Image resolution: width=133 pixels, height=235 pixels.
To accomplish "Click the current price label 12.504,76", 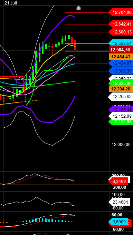I will point(121,50).
